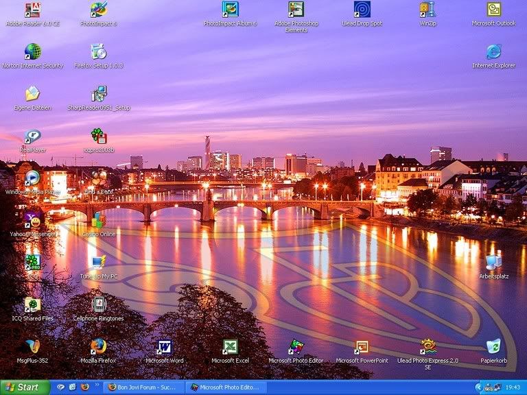527x395 pixels.
Task: Open the Adobe Reader 6.0 CE shortcut
Action: click(32, 10)
